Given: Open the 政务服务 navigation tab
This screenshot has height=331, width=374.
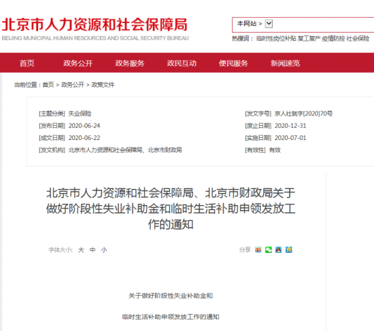Looking at the screenshot, I should tap(130, 63).
